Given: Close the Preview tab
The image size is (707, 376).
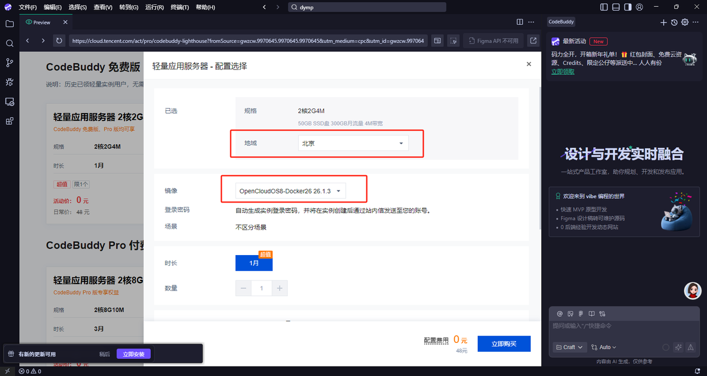Looking at the screenshot, I should pyautogui.click(x=65, y=22).
